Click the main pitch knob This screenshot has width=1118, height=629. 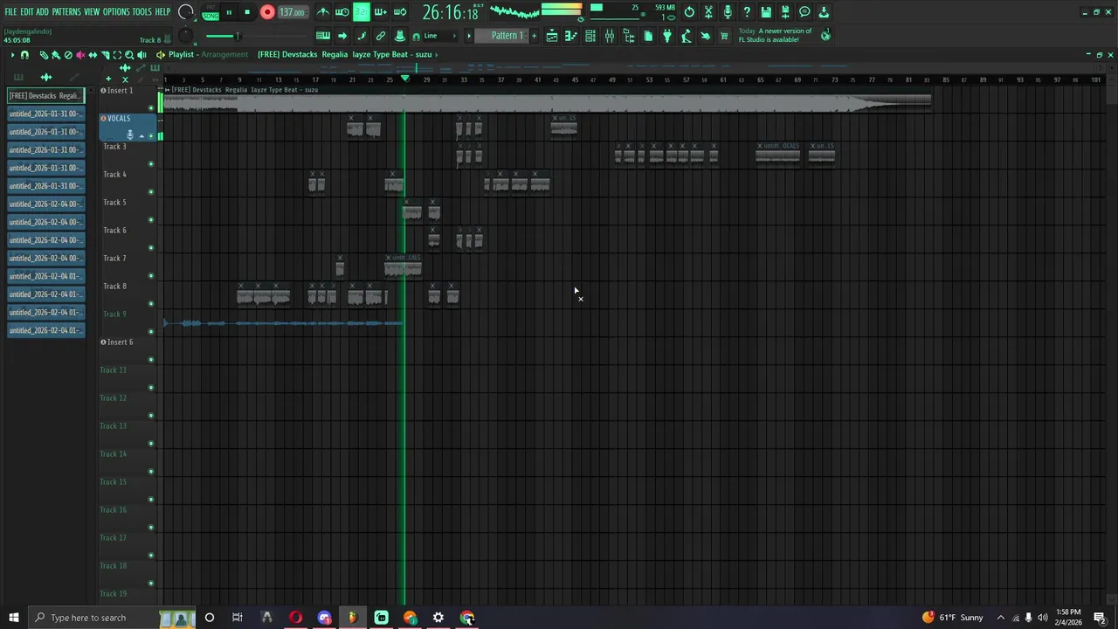click(186, 36)
